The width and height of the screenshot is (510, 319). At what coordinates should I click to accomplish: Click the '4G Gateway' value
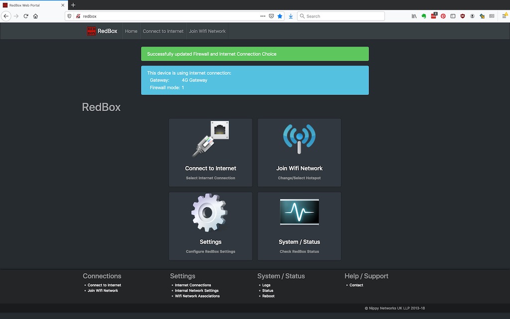tap(195, 80)
